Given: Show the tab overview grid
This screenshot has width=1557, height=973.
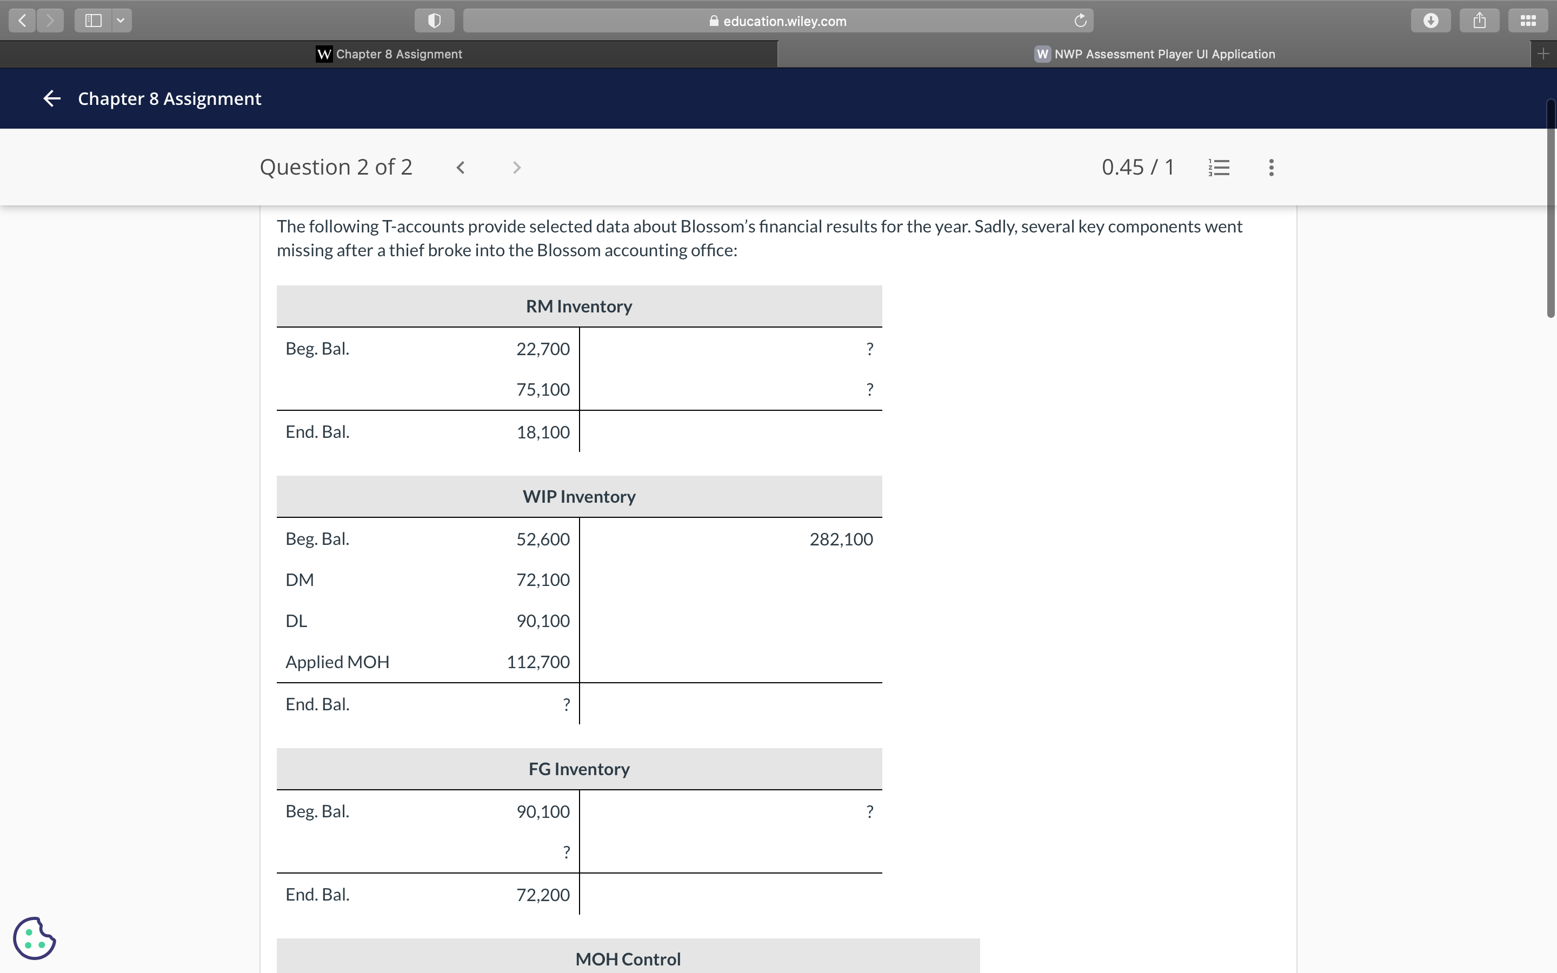Looking at the screenshot, I should 1528,21.
